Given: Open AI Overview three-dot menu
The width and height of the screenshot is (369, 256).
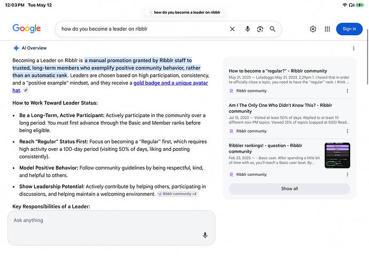Looking at the screenshot, I should click(x=353, y=48).
